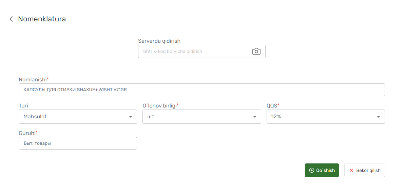The width and height of the screenshot is (405, 196).
Task: Click the Nomenklatura page heading
Action: click(42, 19)
